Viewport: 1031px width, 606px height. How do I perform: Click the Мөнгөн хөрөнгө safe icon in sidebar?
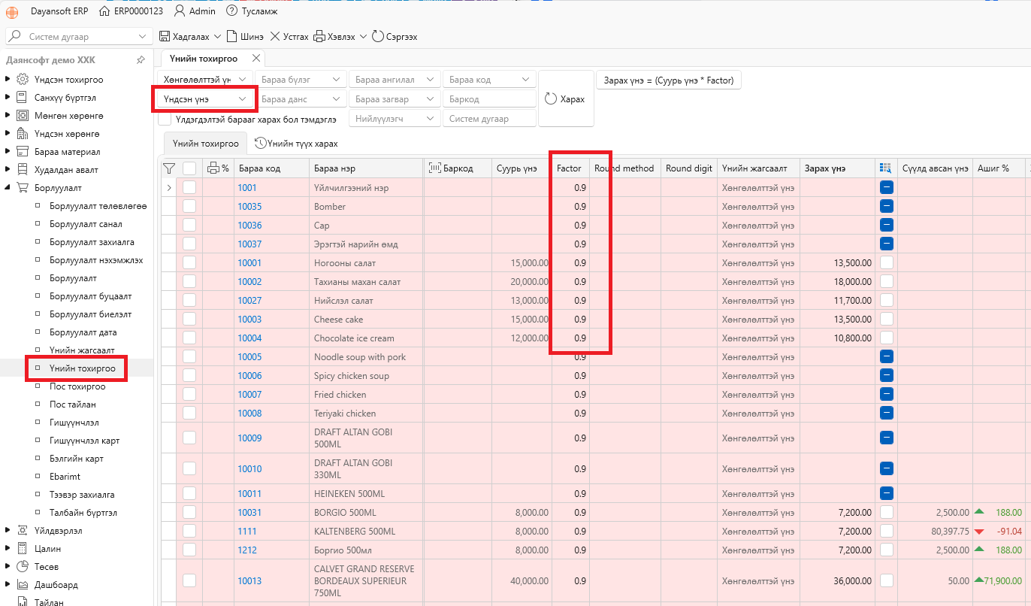23,116
